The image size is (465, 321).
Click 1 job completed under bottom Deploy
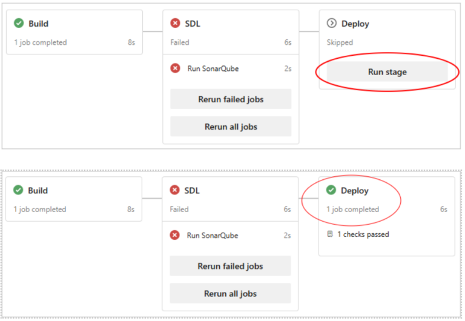[352, 209]
